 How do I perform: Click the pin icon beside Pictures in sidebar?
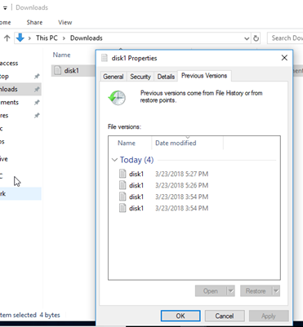(37, 116)
